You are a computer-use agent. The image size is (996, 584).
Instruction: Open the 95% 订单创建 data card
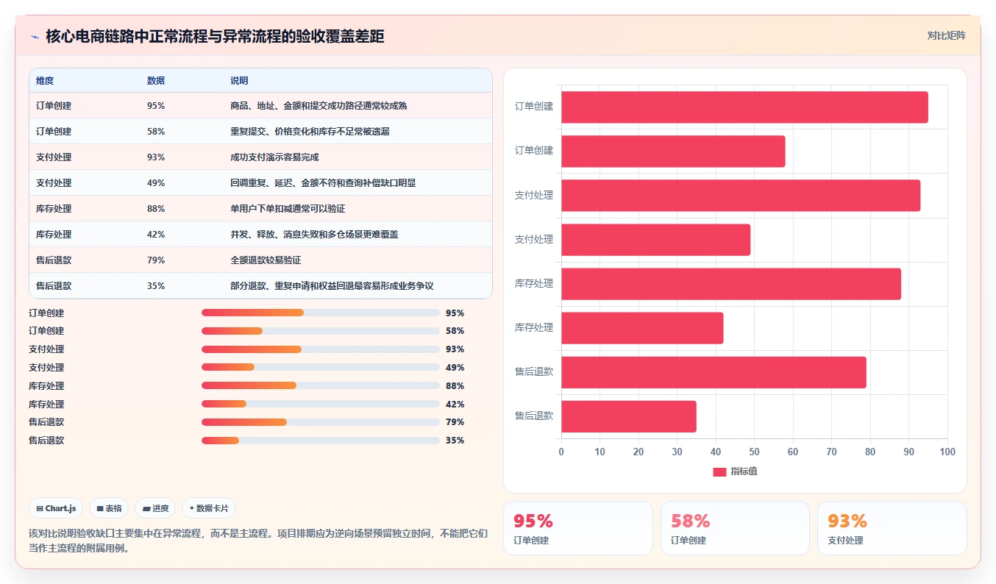577,528
